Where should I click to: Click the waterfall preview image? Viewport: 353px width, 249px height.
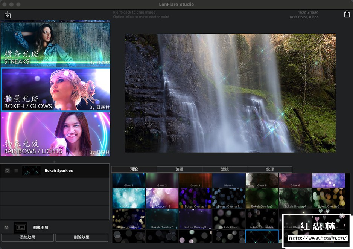[x=230, y=93]
